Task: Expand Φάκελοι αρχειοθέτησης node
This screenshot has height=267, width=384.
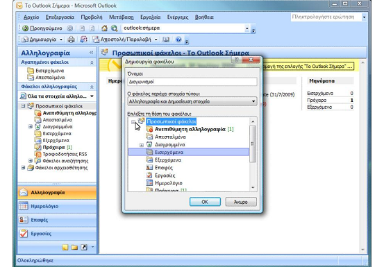Action: pyautogui.click(x=23, y=168)
